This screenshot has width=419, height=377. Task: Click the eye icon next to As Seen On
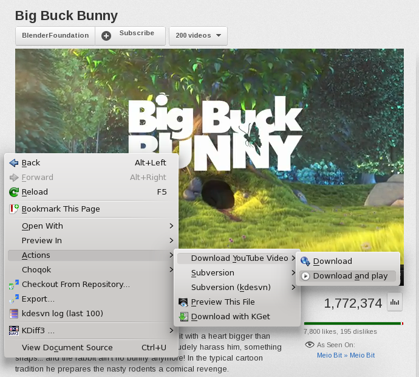(310, 344)
